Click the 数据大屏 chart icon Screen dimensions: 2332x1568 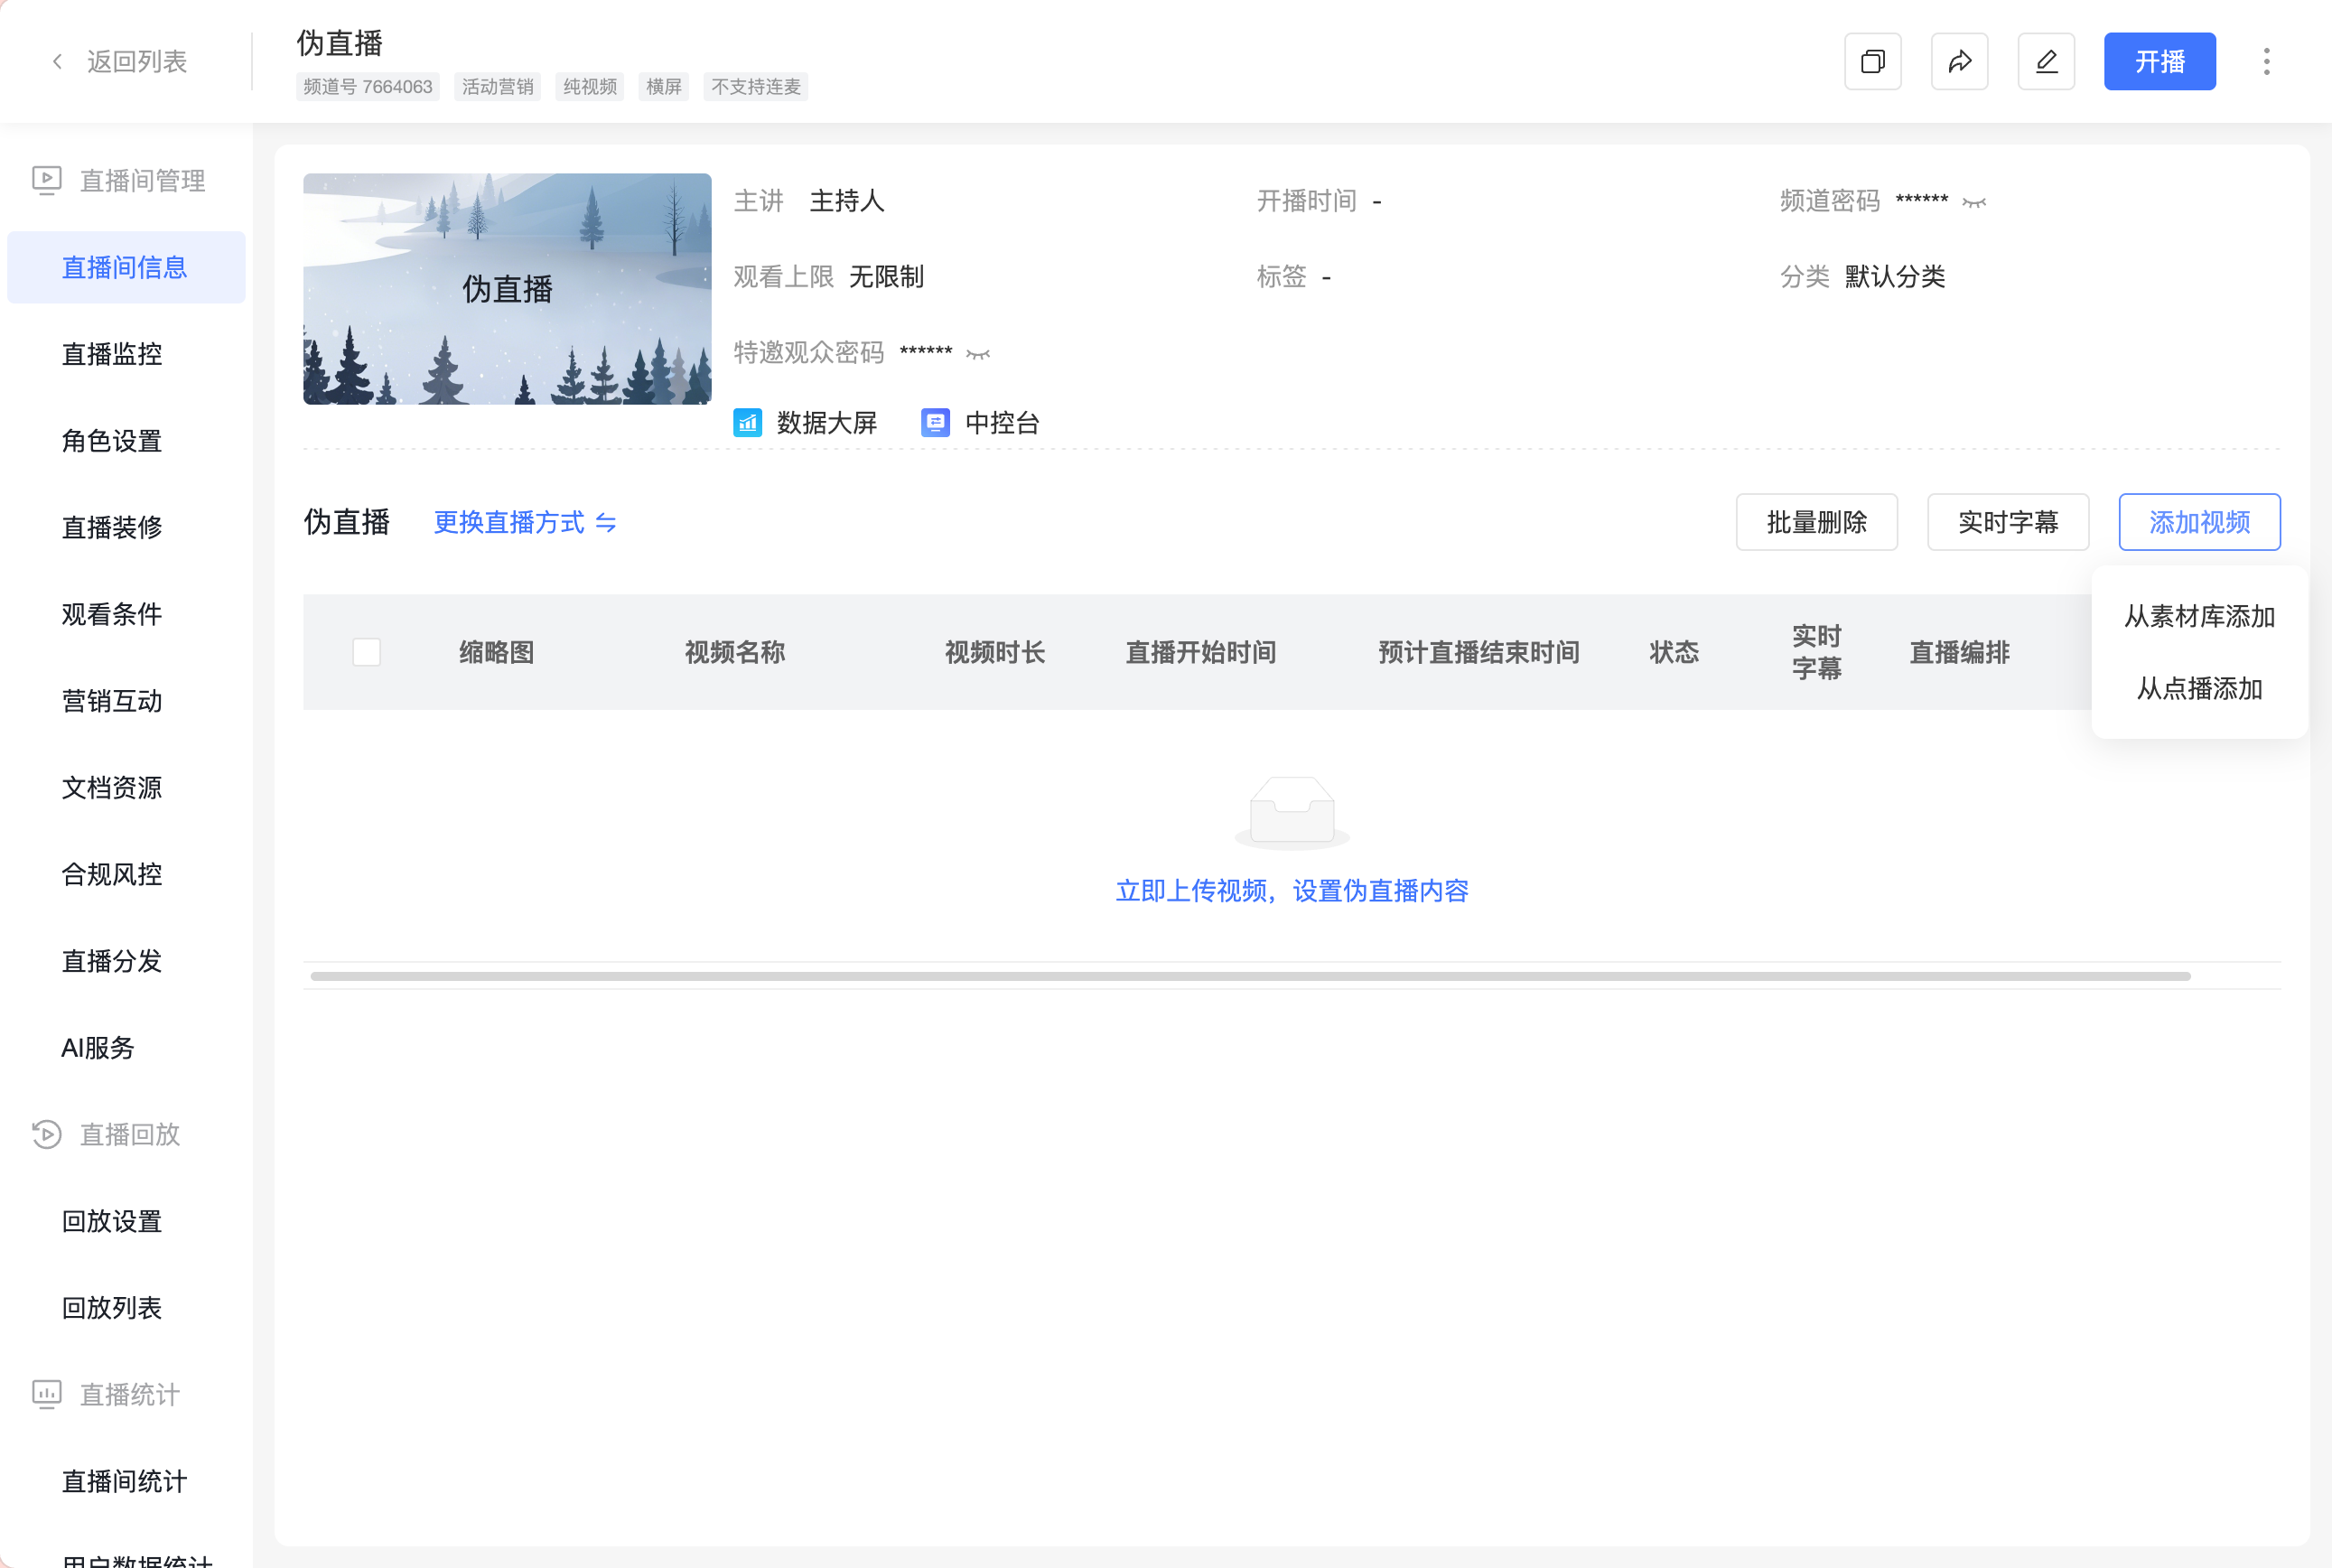[747, 423]
